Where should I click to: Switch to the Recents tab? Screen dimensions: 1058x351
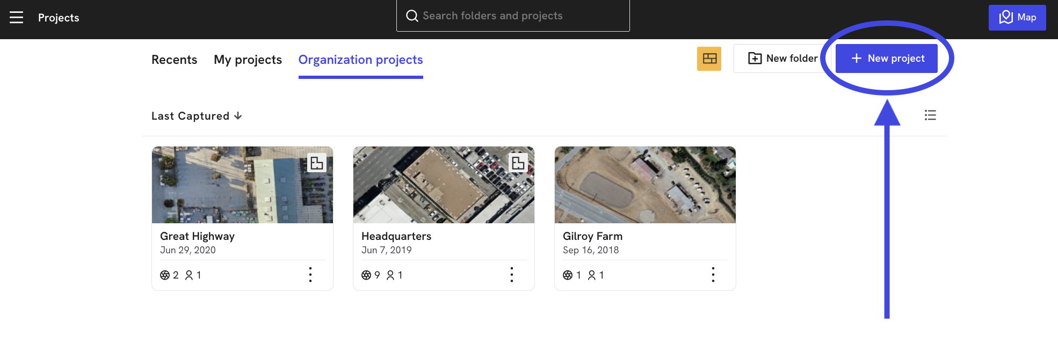(175, 60)
